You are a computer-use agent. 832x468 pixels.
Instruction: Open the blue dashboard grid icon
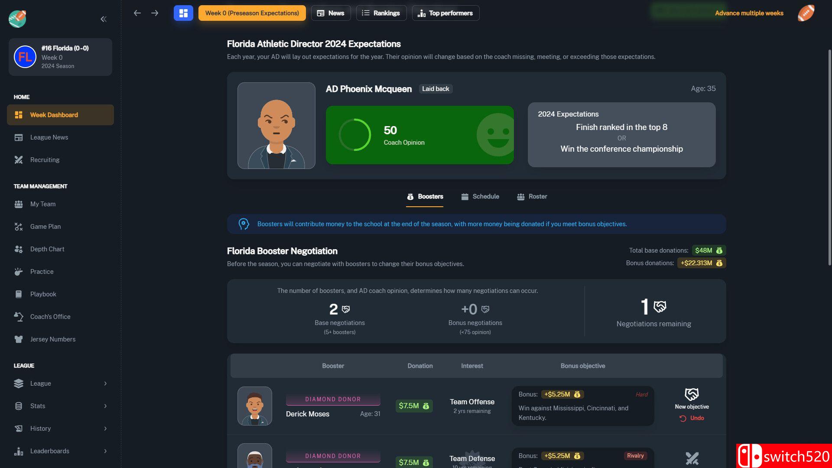(x=183, y=13)
